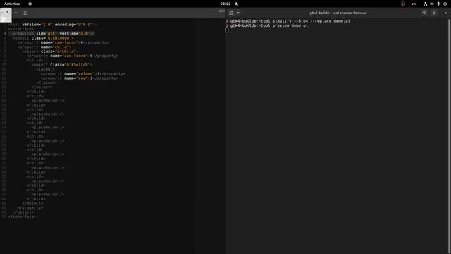This screenshot has height=254, width=451.
Task: Click line number 3 in the editor gutter
Action: [5, 33]
